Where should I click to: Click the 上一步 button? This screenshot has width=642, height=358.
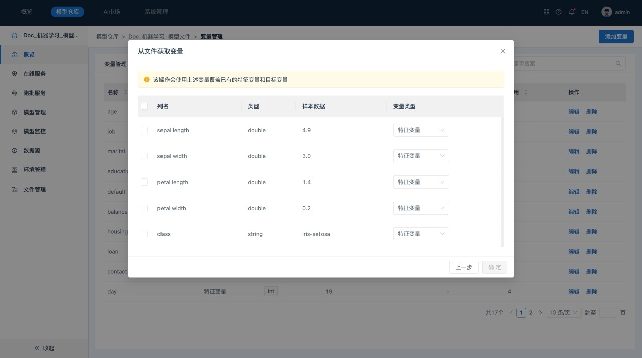point(464,267)
